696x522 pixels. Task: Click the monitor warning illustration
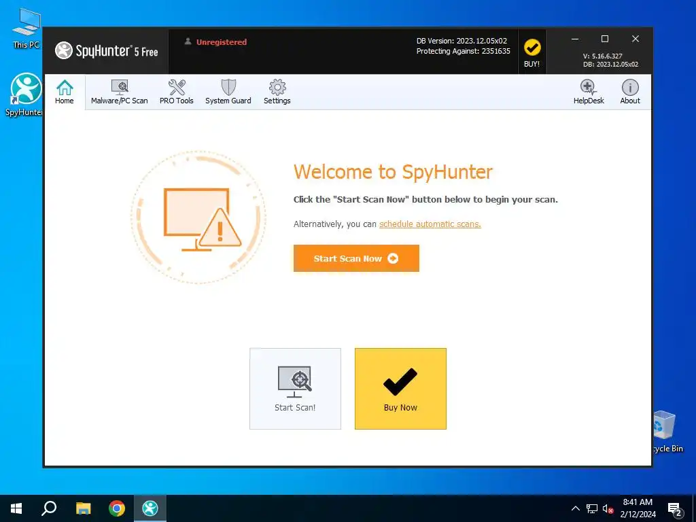[x=198, y=217]
